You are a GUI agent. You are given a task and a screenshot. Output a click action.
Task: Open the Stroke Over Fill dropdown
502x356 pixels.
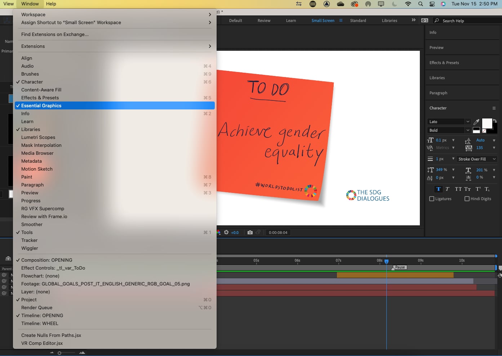[x=477, y=159]
